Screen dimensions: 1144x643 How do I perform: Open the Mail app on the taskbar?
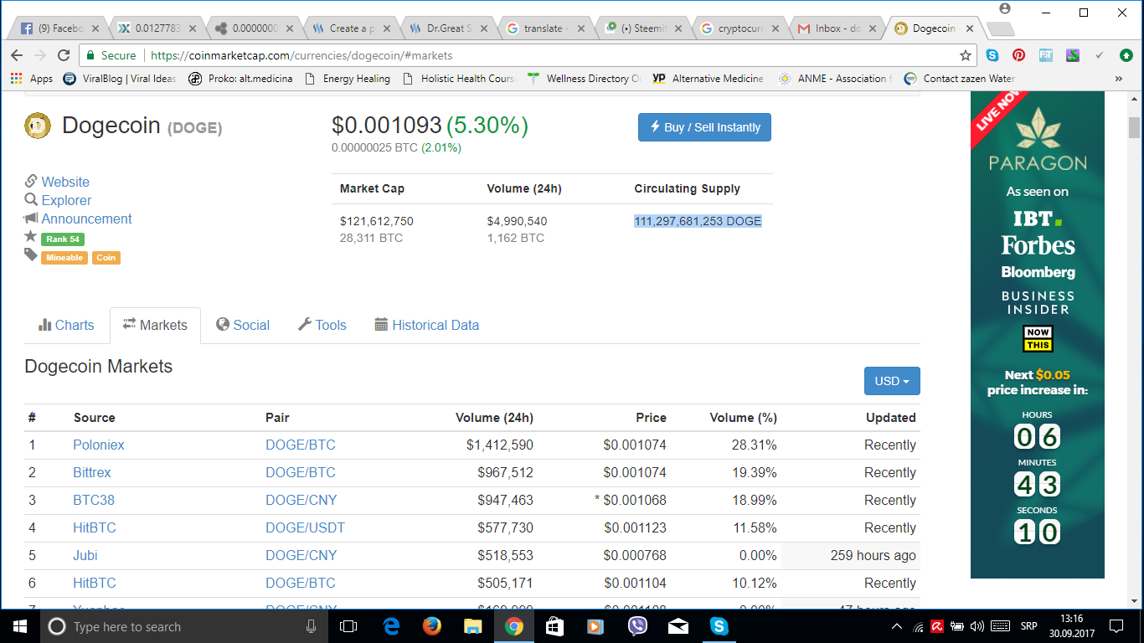[678, 625]
